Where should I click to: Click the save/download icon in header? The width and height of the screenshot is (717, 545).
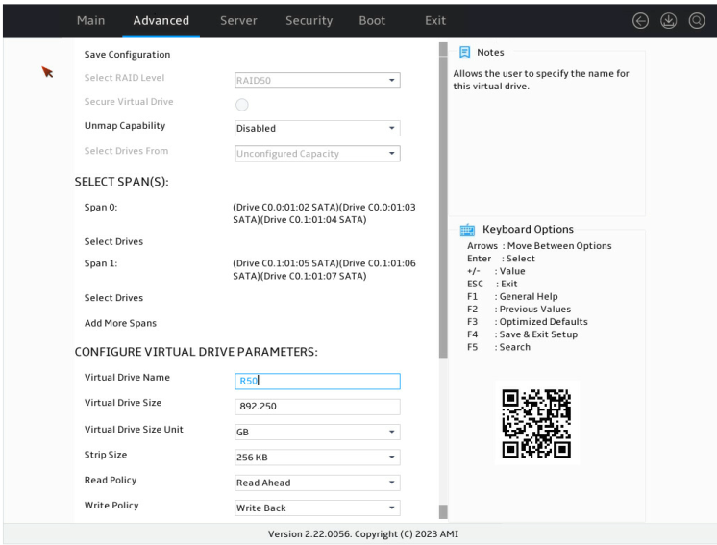[669, 21]
